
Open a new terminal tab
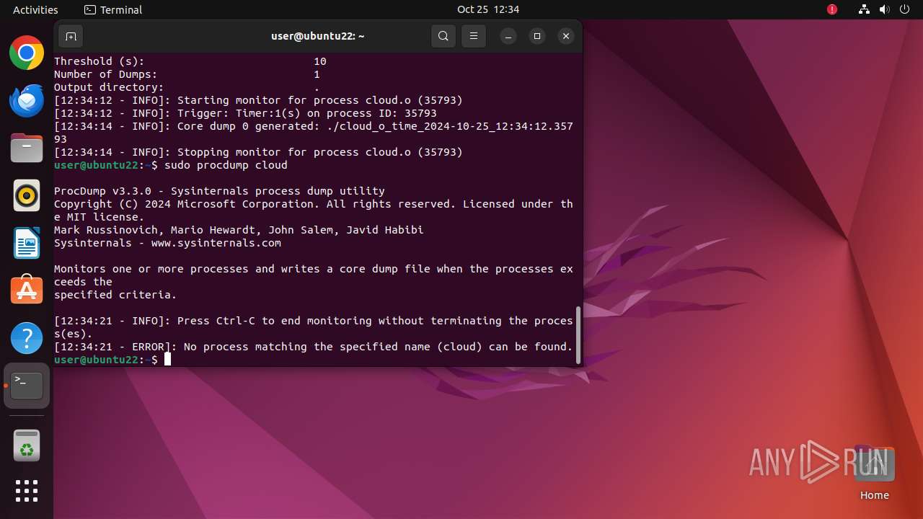coord(71,36)
